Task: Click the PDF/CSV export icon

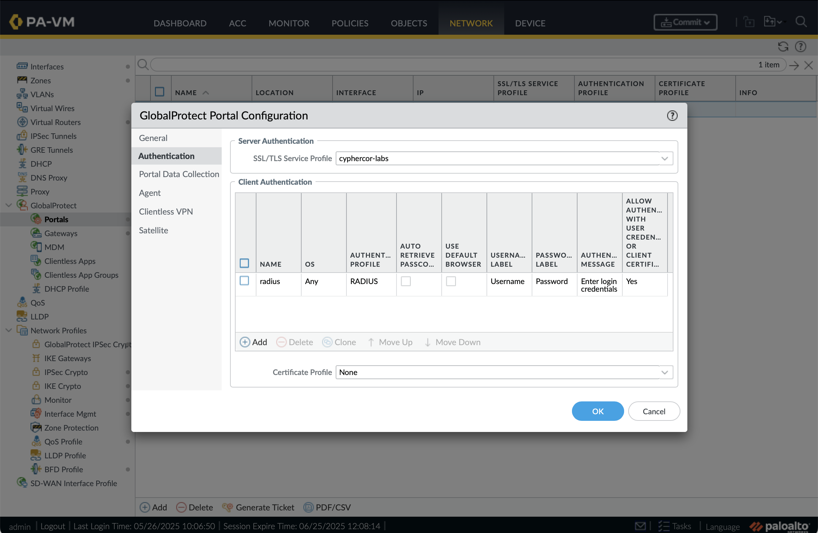Action: (x=308, y=507)
